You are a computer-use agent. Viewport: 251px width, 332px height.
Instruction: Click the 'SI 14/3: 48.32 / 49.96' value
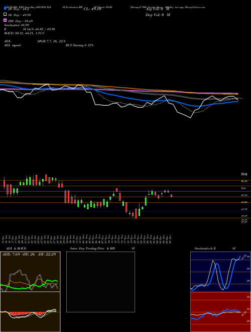39,29
